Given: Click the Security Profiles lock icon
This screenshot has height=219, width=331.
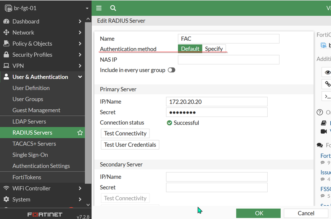Looking at the screenshot, I should [x=6, y=54].
